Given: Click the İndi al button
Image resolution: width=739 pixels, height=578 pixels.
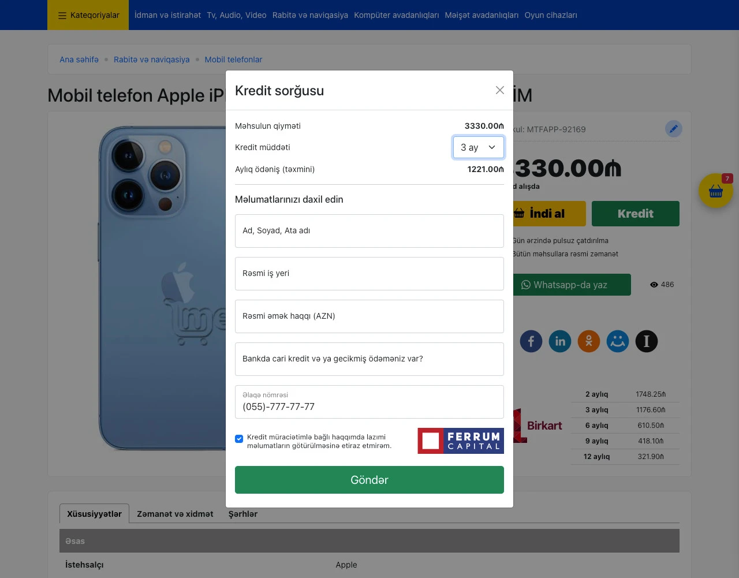Looking at the screenshot, I should [550, 214].
